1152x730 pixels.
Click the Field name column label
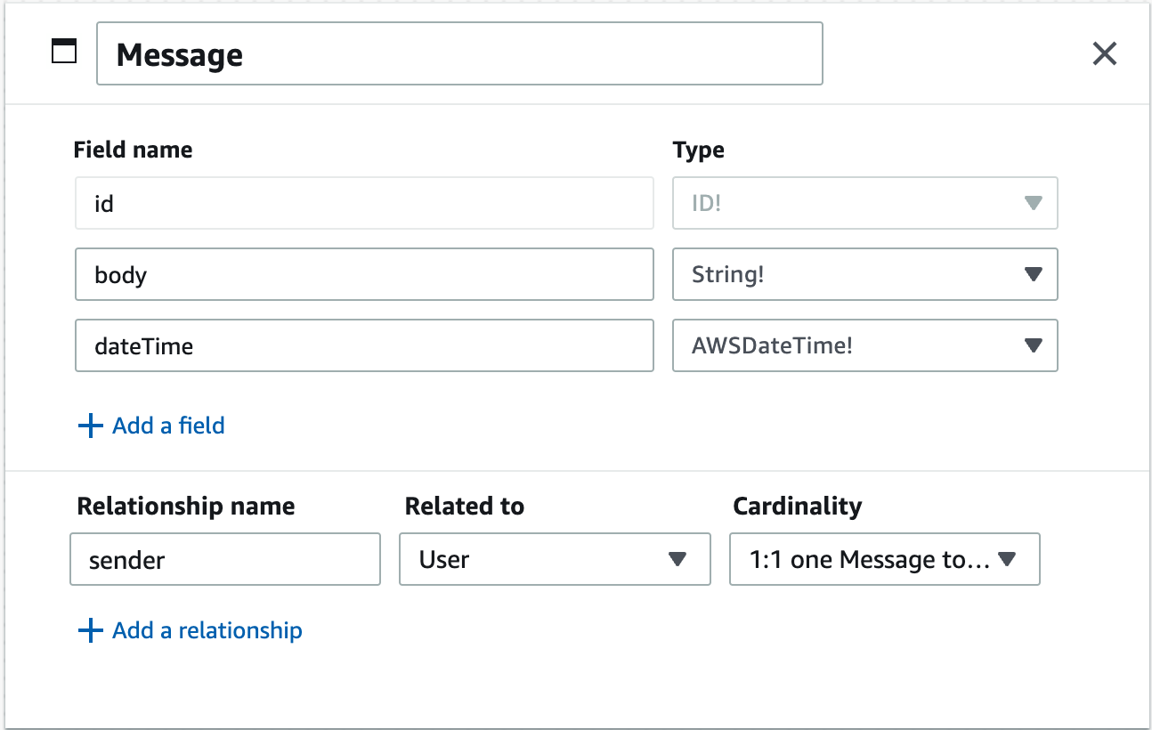134,150
